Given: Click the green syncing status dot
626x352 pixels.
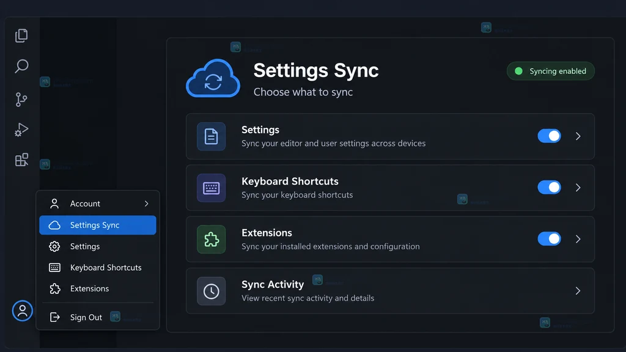Looking at the screenshot, I should [x=518, y=71].
